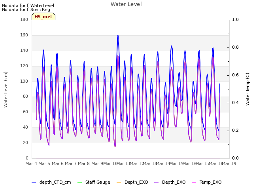253x190 pixels.
Task: Click the Mar 19 x-axis tick label
Action: tap(229, 163)
